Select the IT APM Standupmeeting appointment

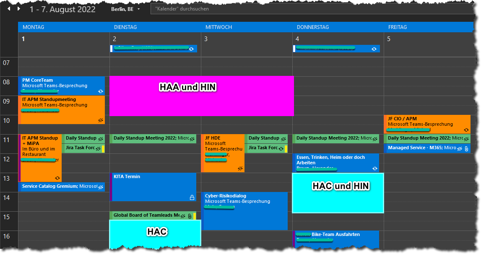[x=62, y=110]
